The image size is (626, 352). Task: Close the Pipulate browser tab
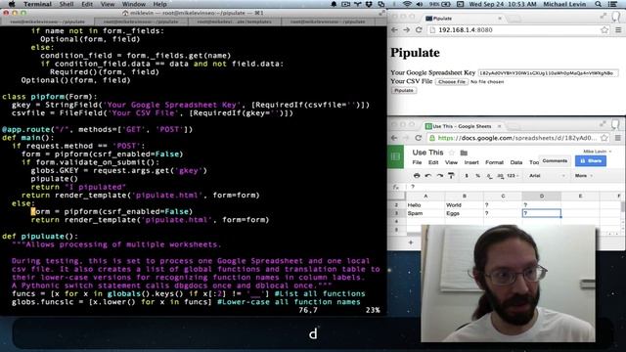(x=500, y=19)
